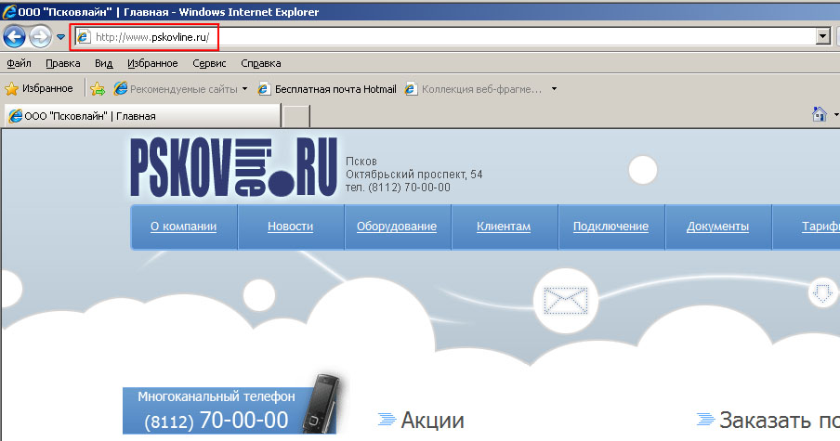Screen dimensions: 840x441
Task: Click the Internet Explorer icon before Бесплатная почта Hotmail
Action: click(x=264, y=89)
